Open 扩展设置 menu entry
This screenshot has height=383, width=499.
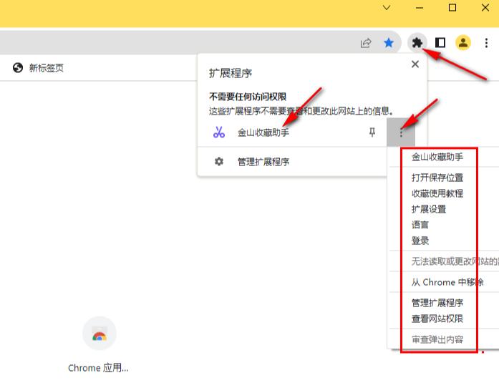[x=429, y=209]
